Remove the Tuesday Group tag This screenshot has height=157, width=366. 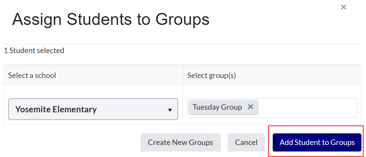coord(250,107)
